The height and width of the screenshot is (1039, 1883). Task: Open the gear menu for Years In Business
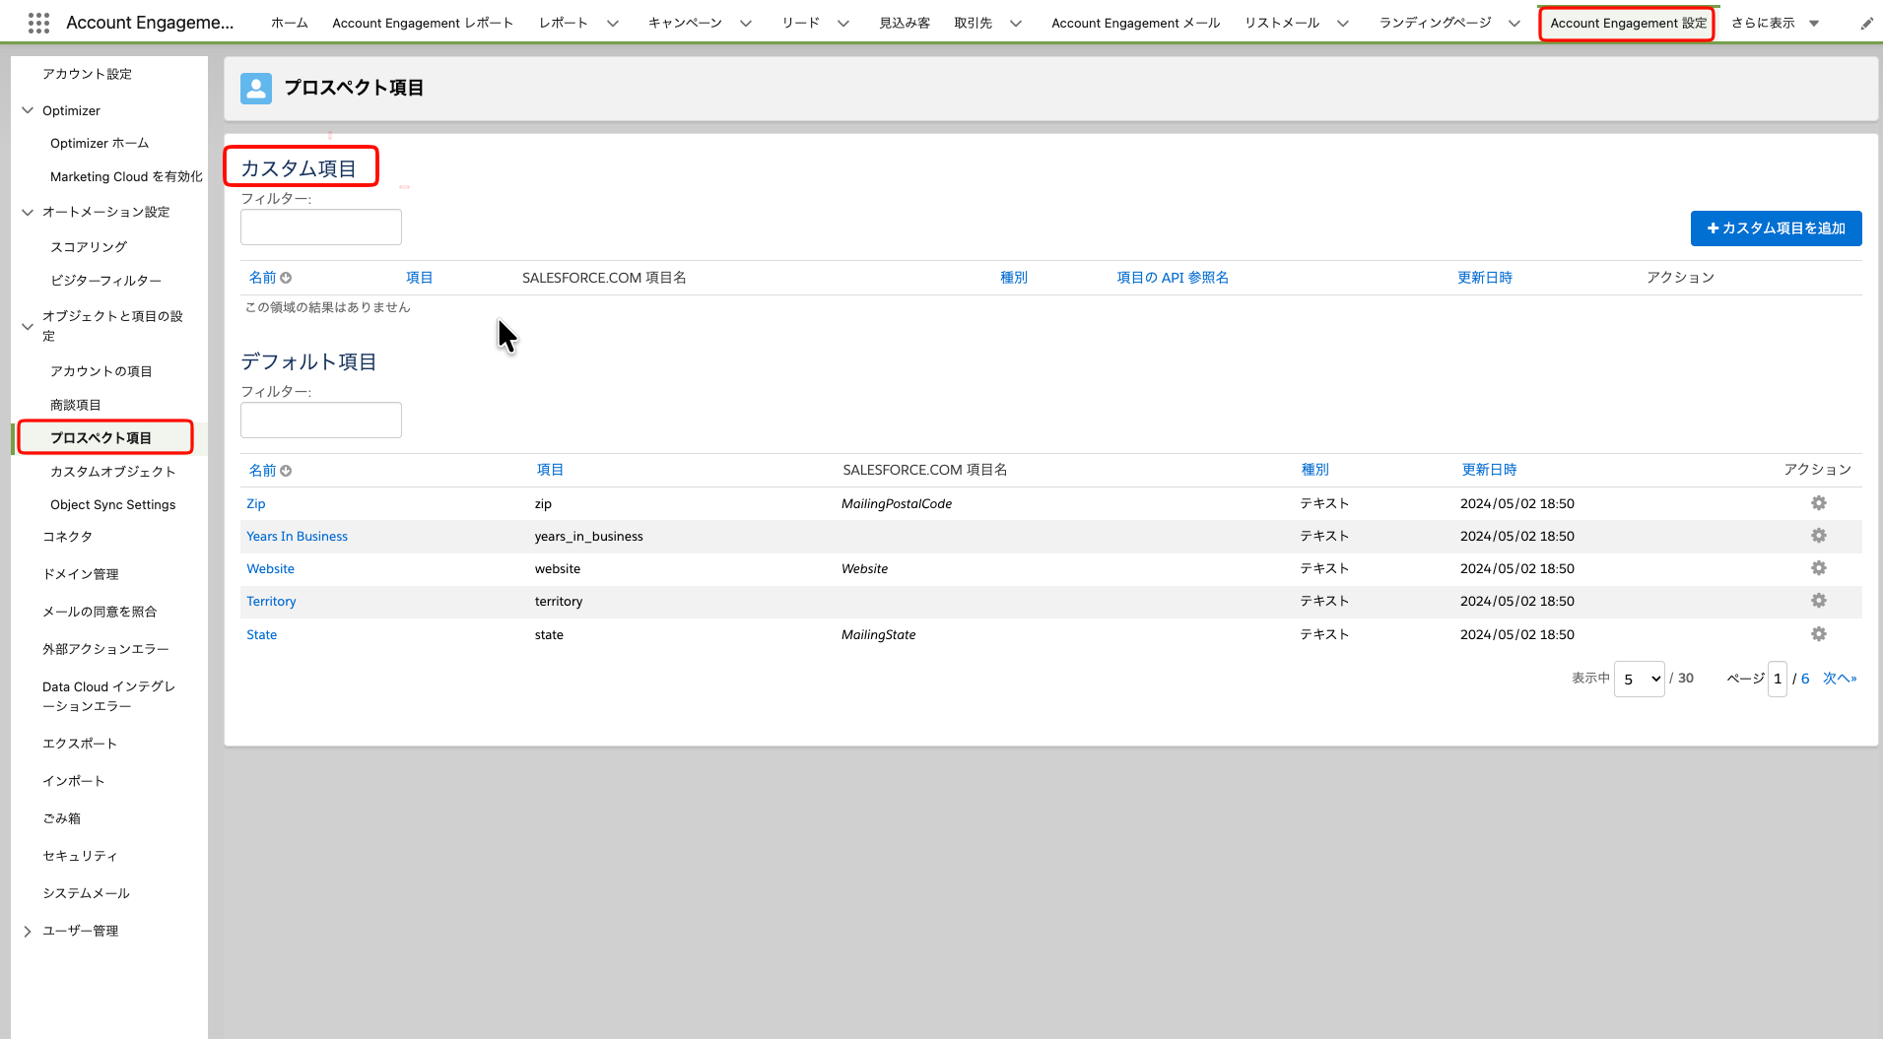click(x=1819, y=536)
